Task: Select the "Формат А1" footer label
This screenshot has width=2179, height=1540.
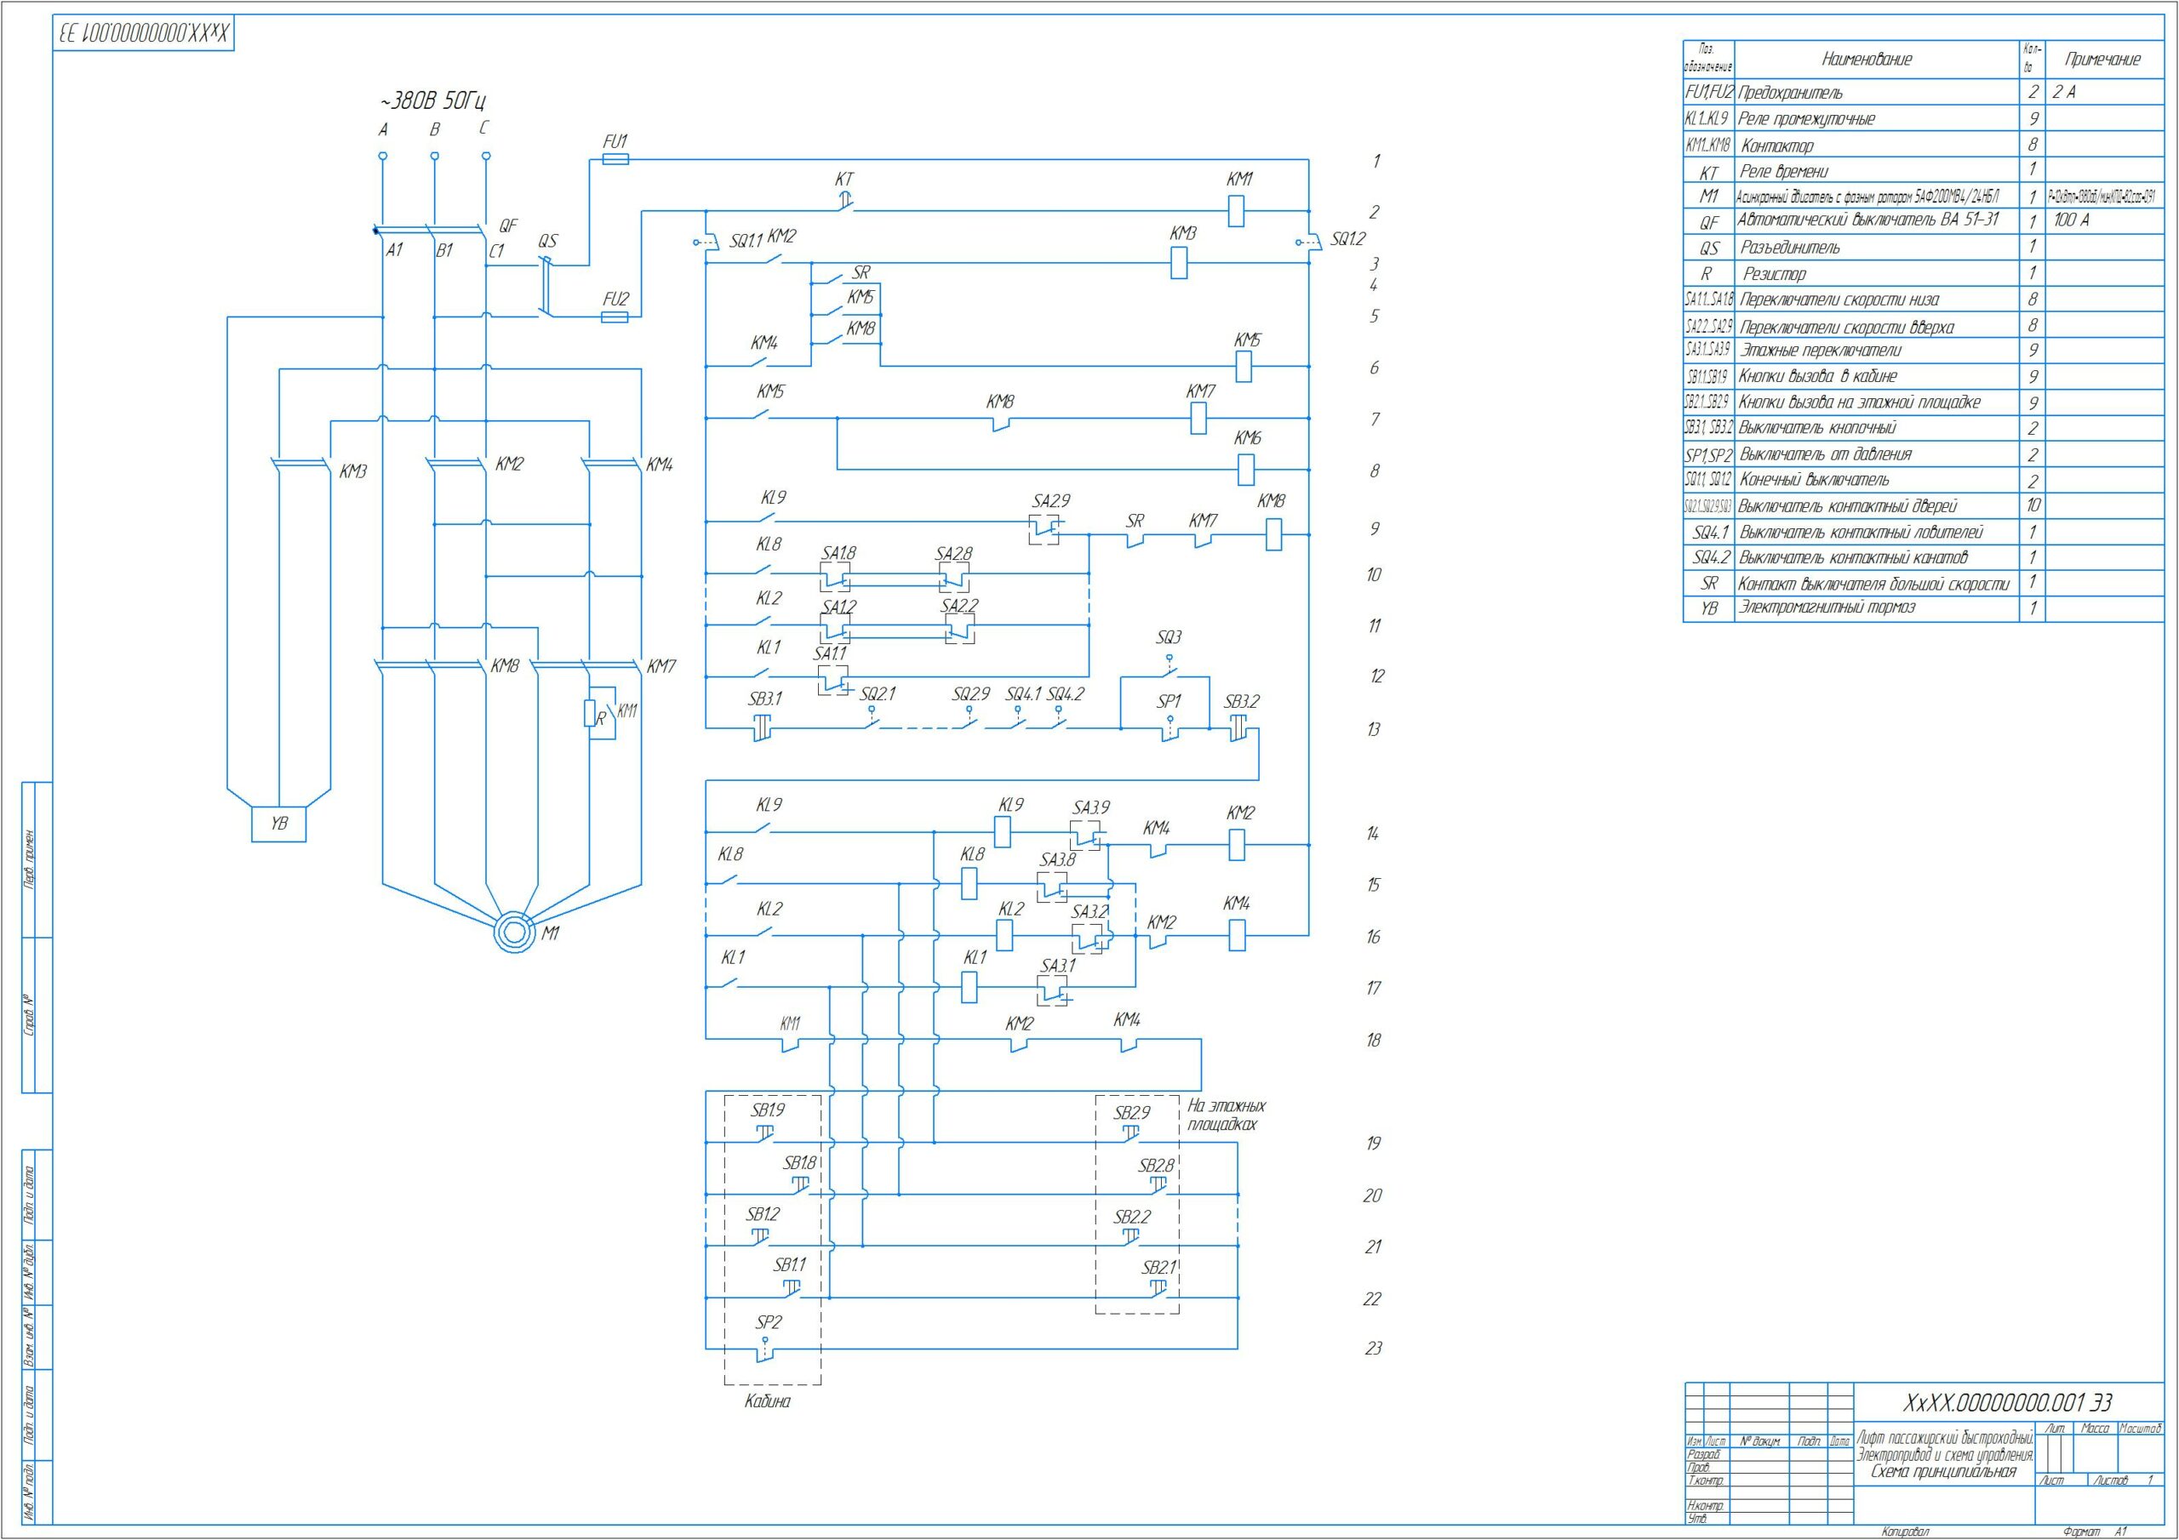Action: (x=2095, y=1531)
